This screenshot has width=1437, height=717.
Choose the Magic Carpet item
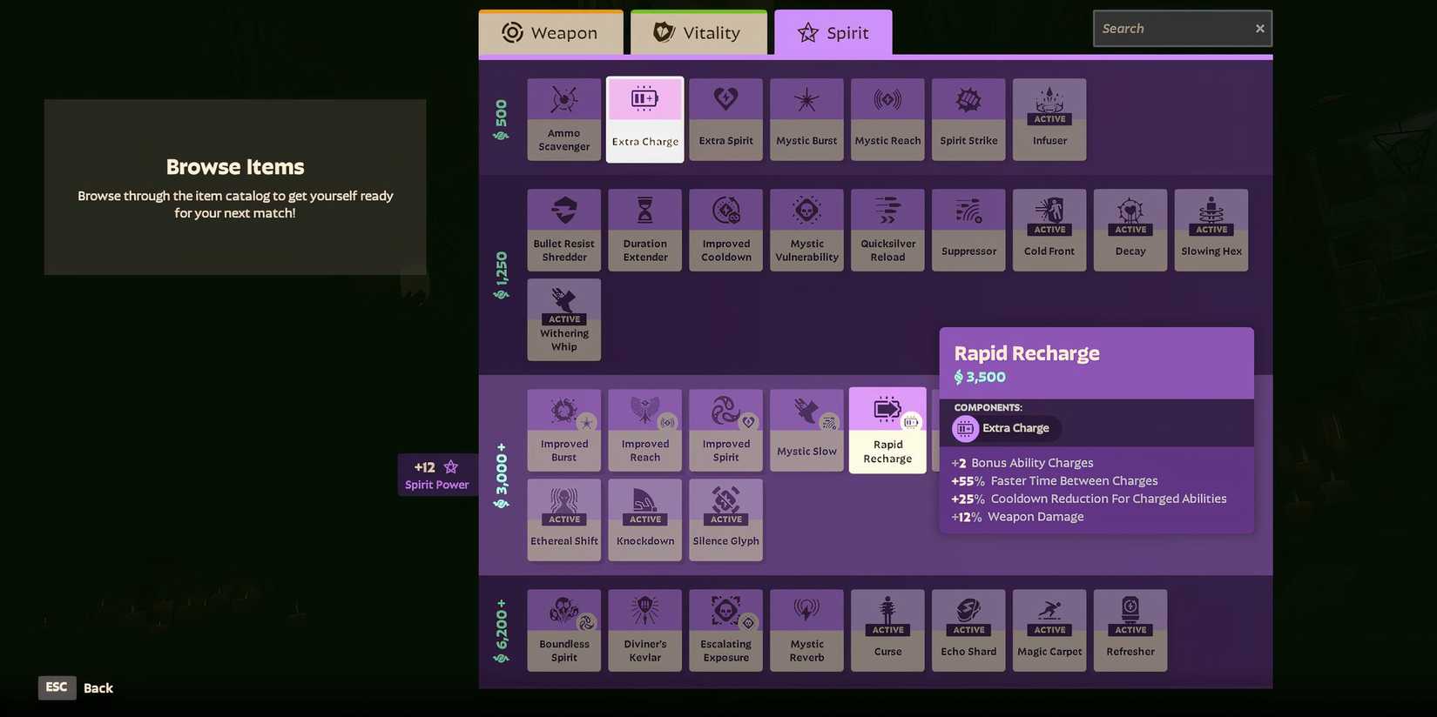pyautogui.click(x=1049, y=630)
